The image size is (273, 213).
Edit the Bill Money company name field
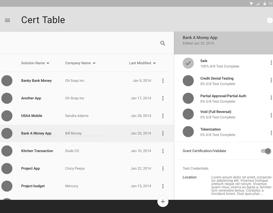(83, 133)
